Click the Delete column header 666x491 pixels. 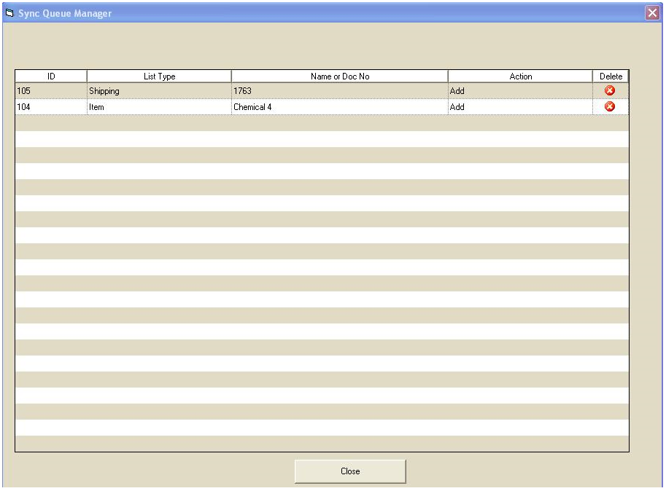tap(611, 76)
